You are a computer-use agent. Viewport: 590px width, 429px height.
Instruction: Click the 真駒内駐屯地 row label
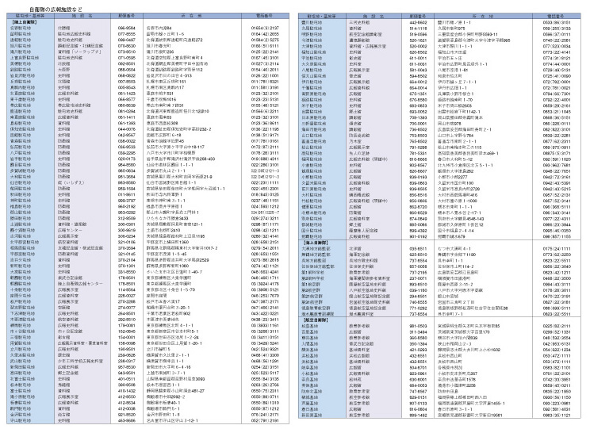[22, 88]
